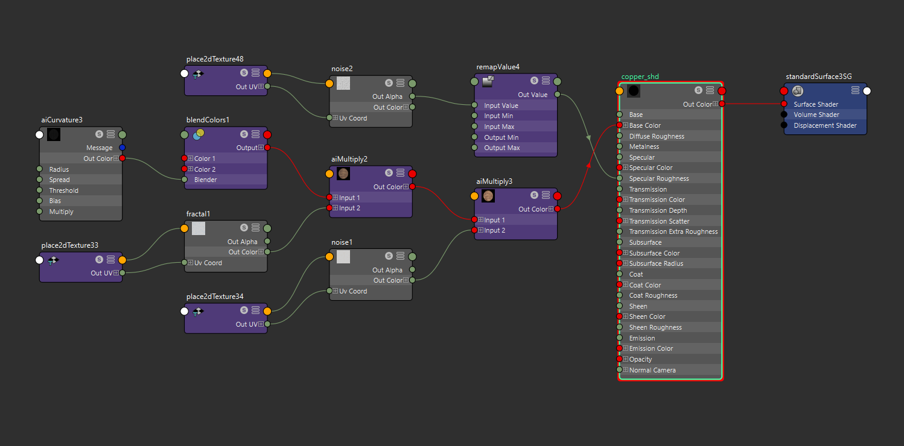Click the standardSurface3SG shading group icon

tap(798, 91)
